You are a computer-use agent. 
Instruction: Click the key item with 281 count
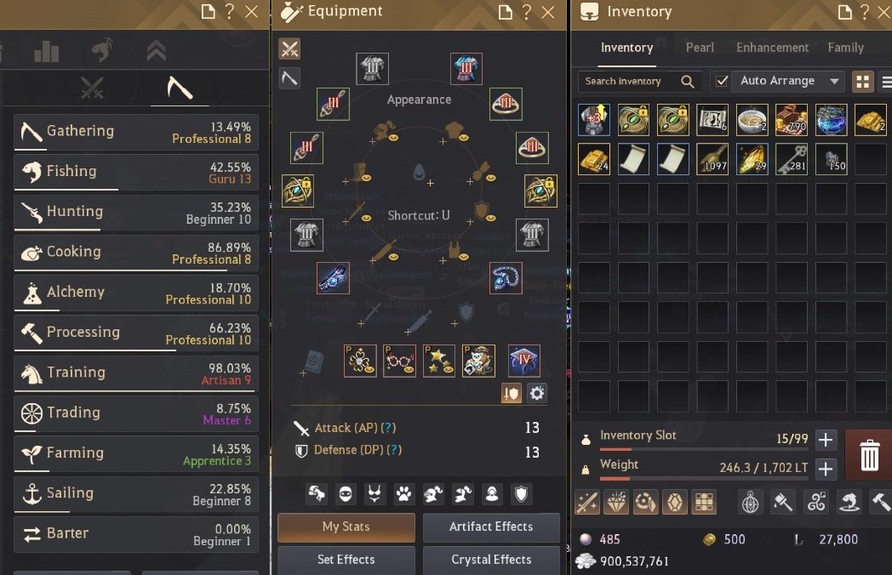tap(791, 159)
